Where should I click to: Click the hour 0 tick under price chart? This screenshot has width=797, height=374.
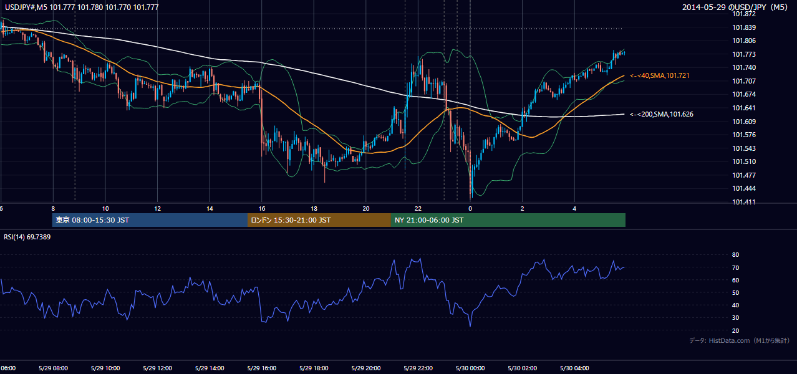[470, 209]
